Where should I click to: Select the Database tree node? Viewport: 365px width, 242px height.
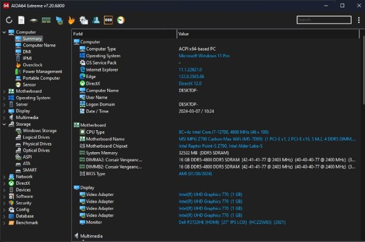point(25,216)
